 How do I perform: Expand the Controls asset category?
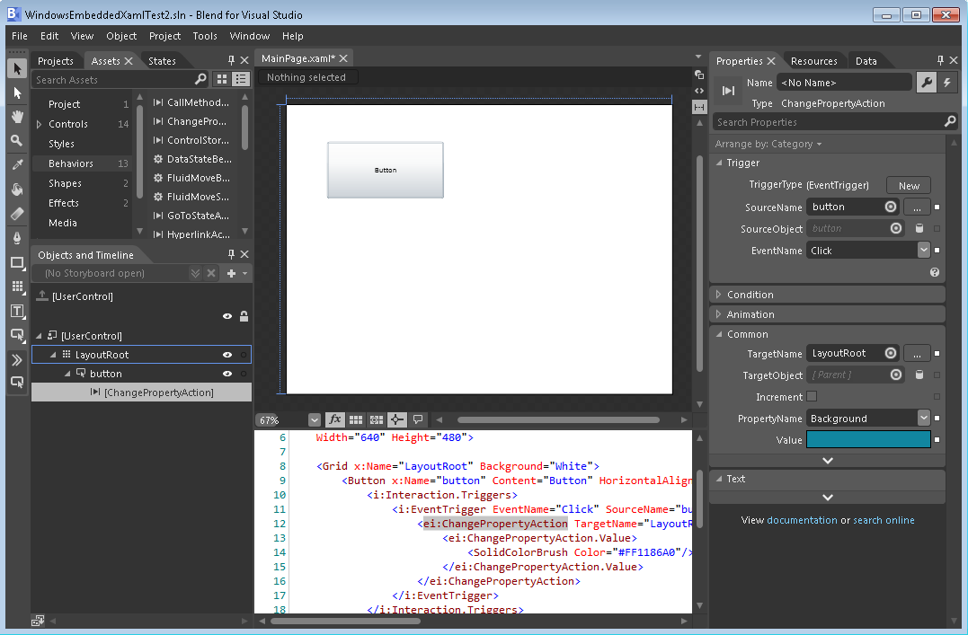(39, 124)
